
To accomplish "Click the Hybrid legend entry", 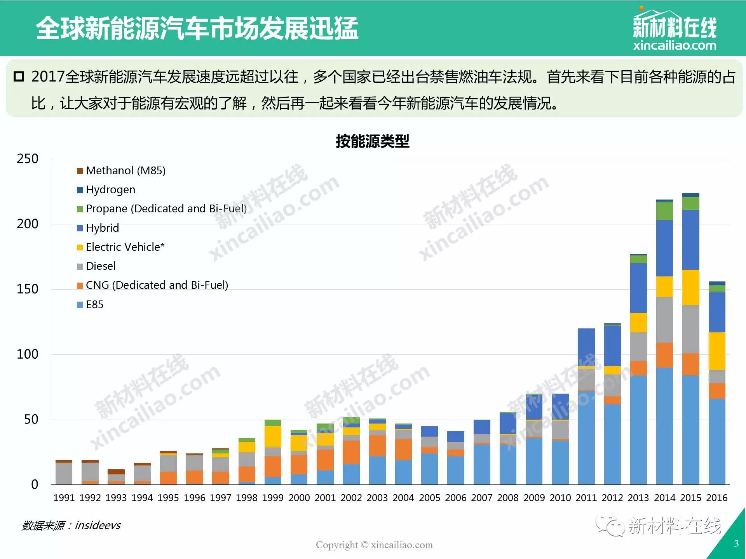I will click(x=98, y=228).
